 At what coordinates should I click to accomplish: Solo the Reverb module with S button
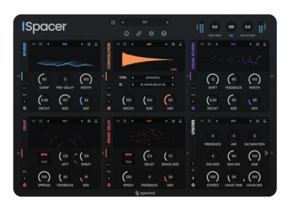[25, 101]
